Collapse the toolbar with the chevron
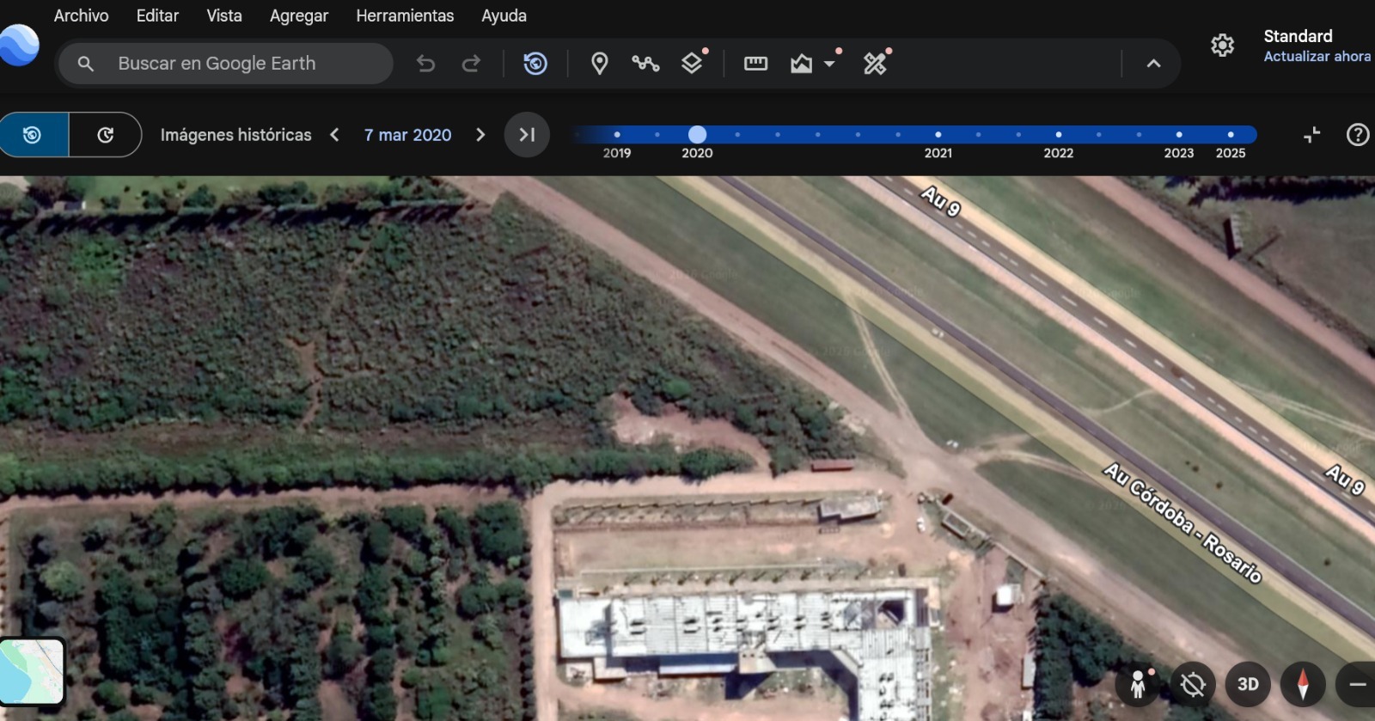The height and width of the screenshot is (721, 1375). coord(1153,64)
